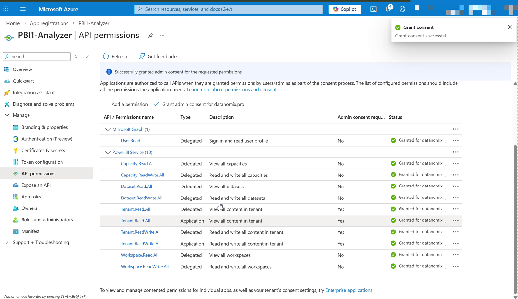Pin the PBI1-Analyzer page
This screenshot has width=518, height=299.
151,35
